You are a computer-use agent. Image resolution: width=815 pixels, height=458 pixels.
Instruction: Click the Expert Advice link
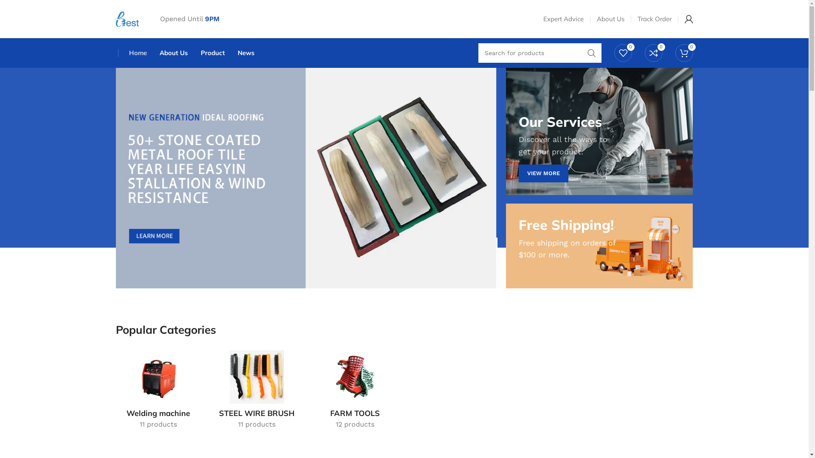tap(563, 19)
